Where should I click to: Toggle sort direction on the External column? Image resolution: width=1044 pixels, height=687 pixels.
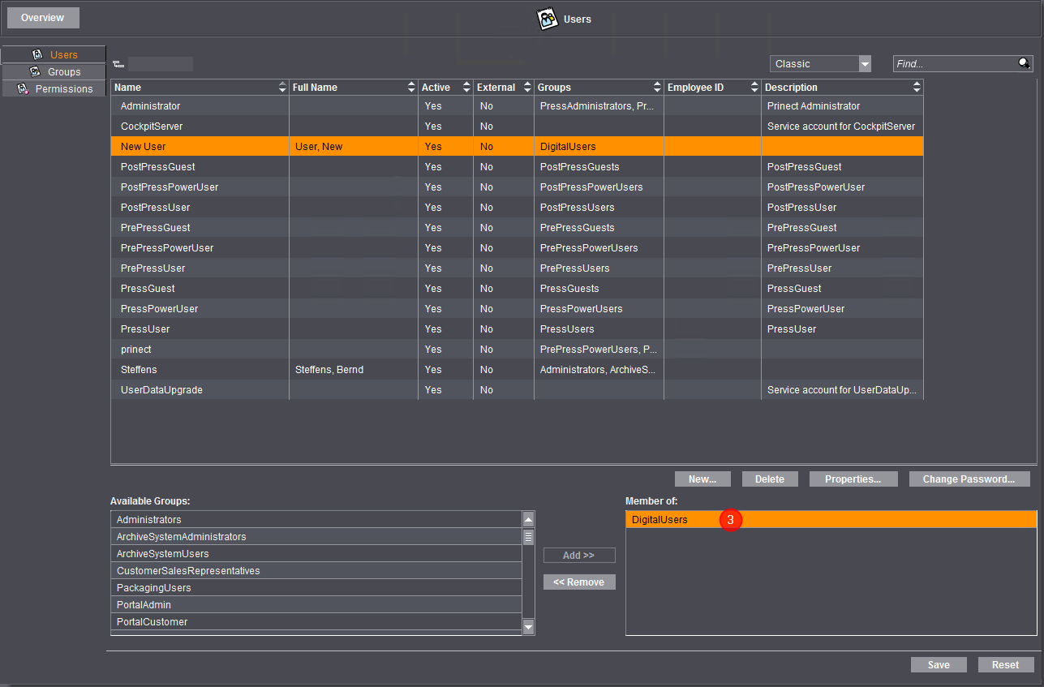tap(526, 87)
